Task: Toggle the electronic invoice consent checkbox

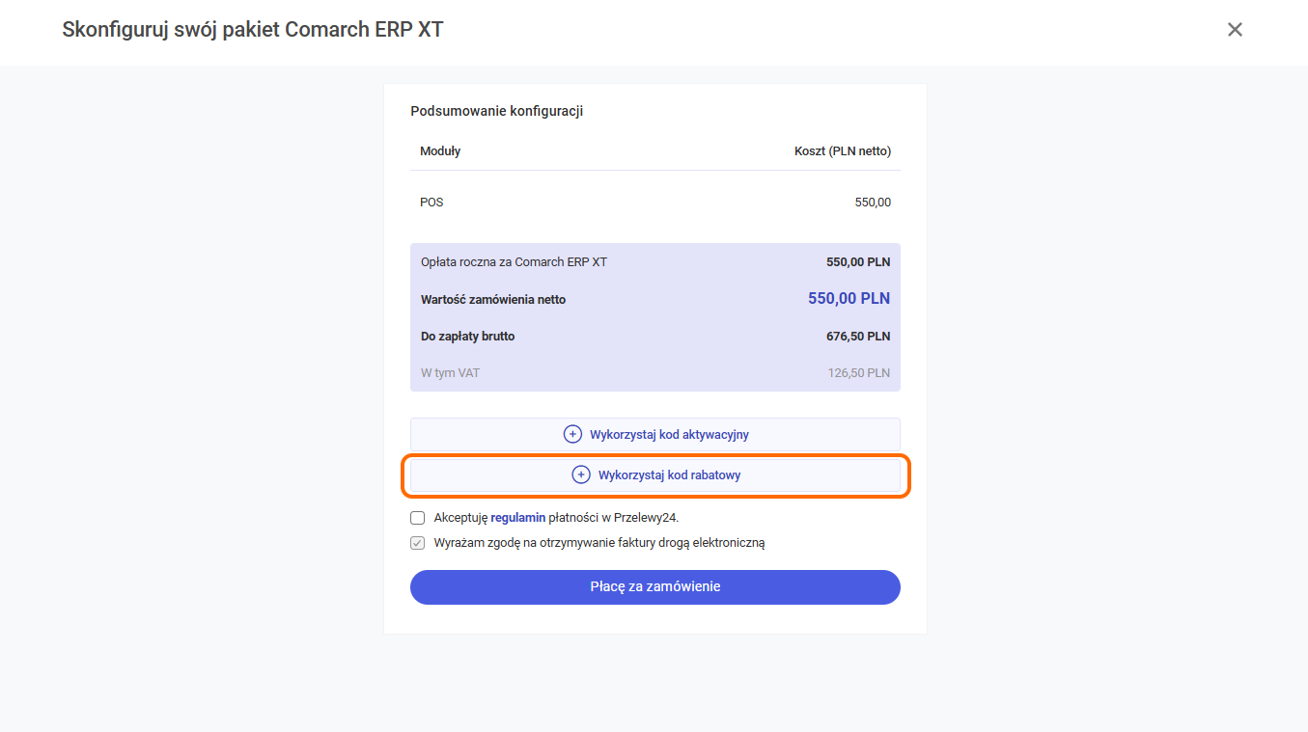Action: coord(418,543)
